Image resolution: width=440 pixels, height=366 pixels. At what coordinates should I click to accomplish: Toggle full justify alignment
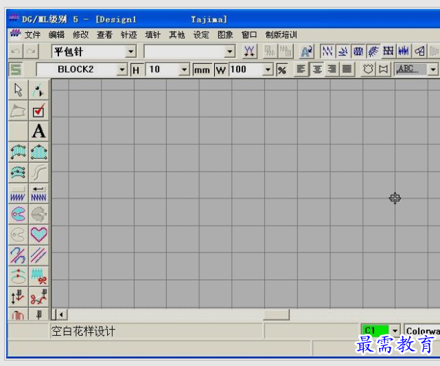[x=347, y=69]
